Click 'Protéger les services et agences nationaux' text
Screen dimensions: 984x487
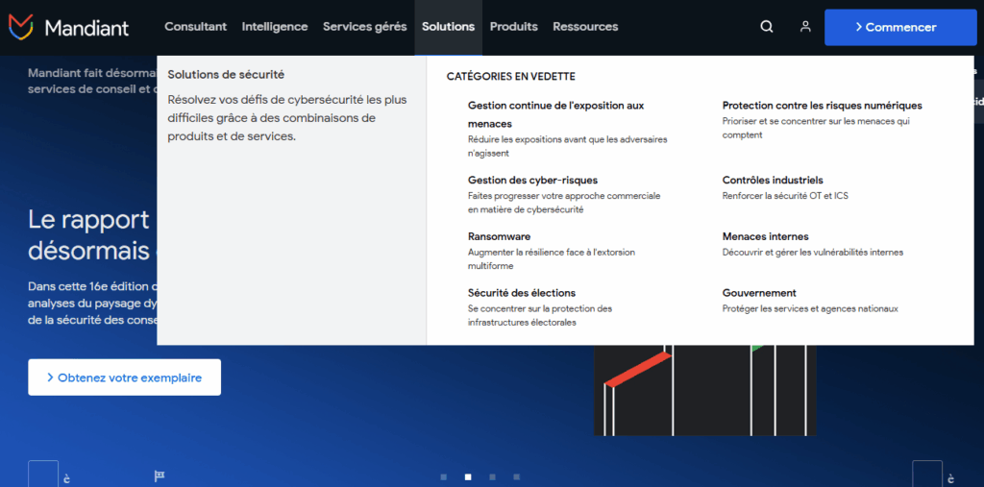pos(810,308)
